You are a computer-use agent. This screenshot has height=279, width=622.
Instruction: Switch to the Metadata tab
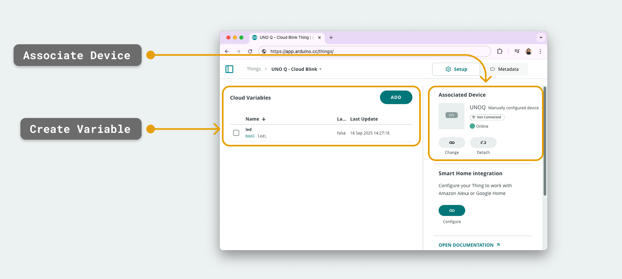(x=504, y=69)
